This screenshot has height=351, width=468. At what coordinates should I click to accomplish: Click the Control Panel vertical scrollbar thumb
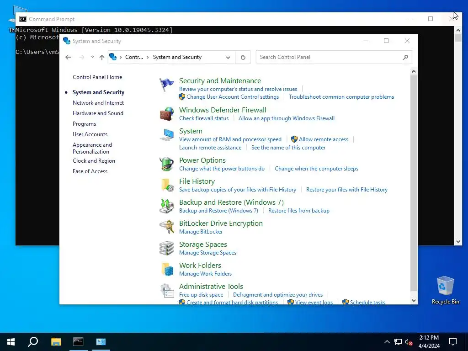414,182
